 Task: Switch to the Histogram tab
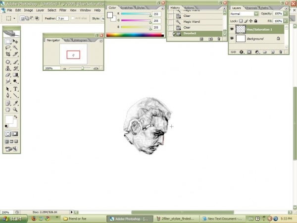tap(81, 40)
